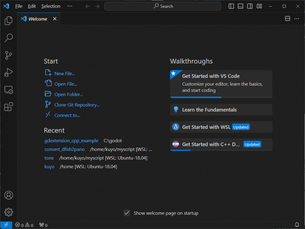Open notifications bell in status bar
This screenshot has height=229, width=305.
point(297,225)
